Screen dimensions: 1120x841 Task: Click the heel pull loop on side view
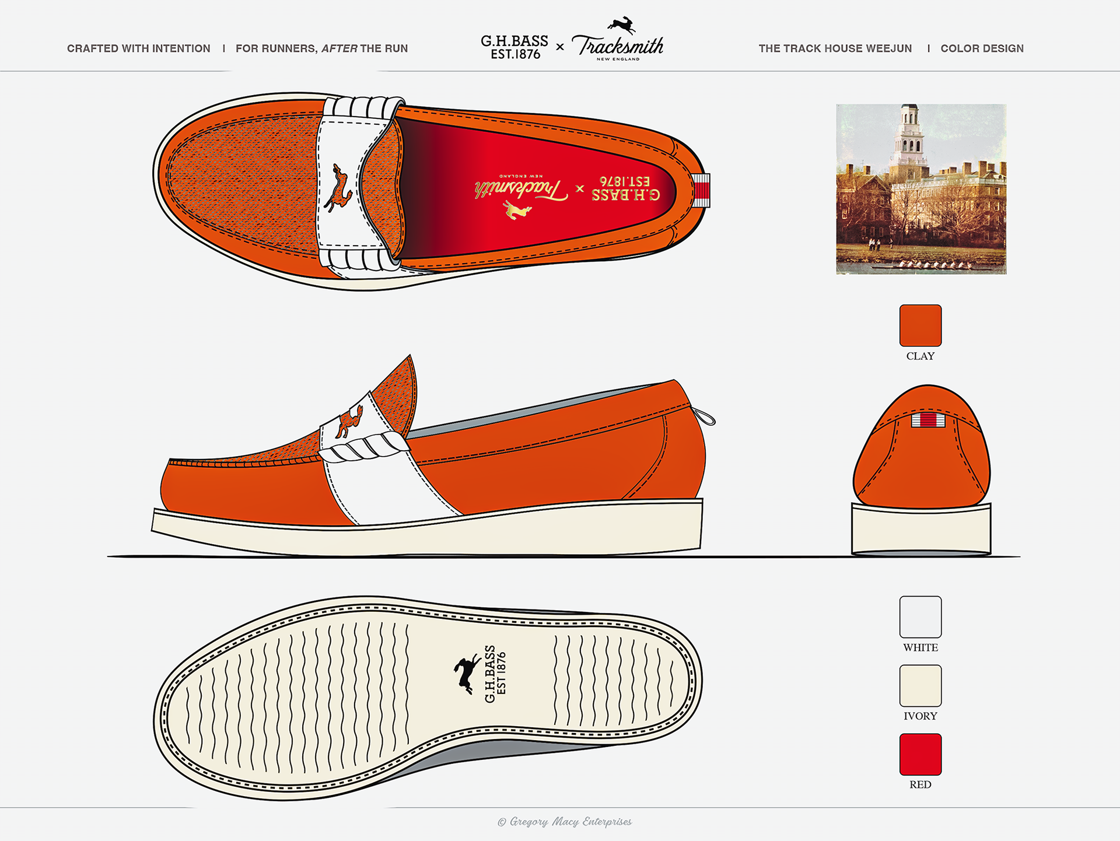[x=705, y=416]
